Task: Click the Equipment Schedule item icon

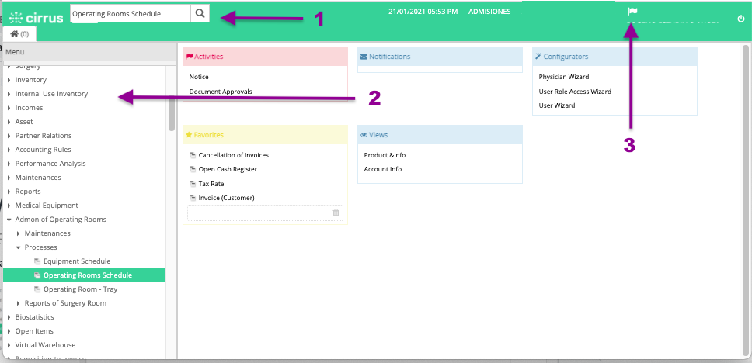Action: 37,261
